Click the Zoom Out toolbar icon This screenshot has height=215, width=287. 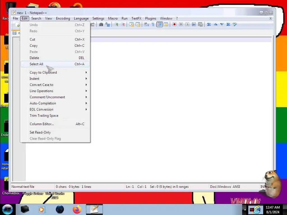[123, 25]
